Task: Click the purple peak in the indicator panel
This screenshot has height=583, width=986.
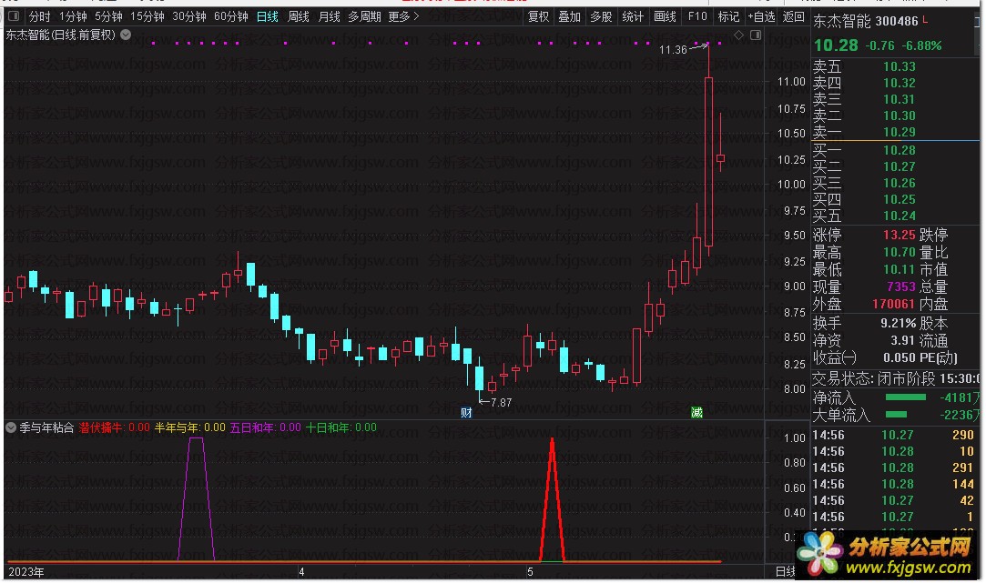Action: pos(196,499)
